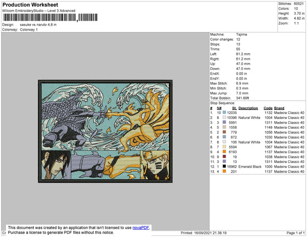Viewport: 307px width, 237px height.
Task: Click the Stitches value 60521
Action: (x=299, y=4)
